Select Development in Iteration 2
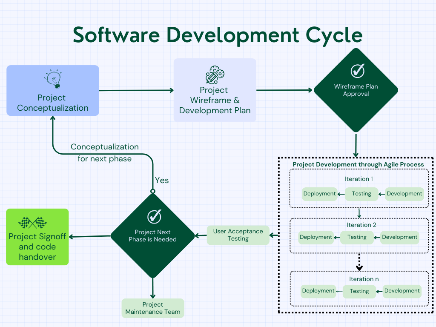The height and width of the screenshot is (327, 436). tap(399, 237)
